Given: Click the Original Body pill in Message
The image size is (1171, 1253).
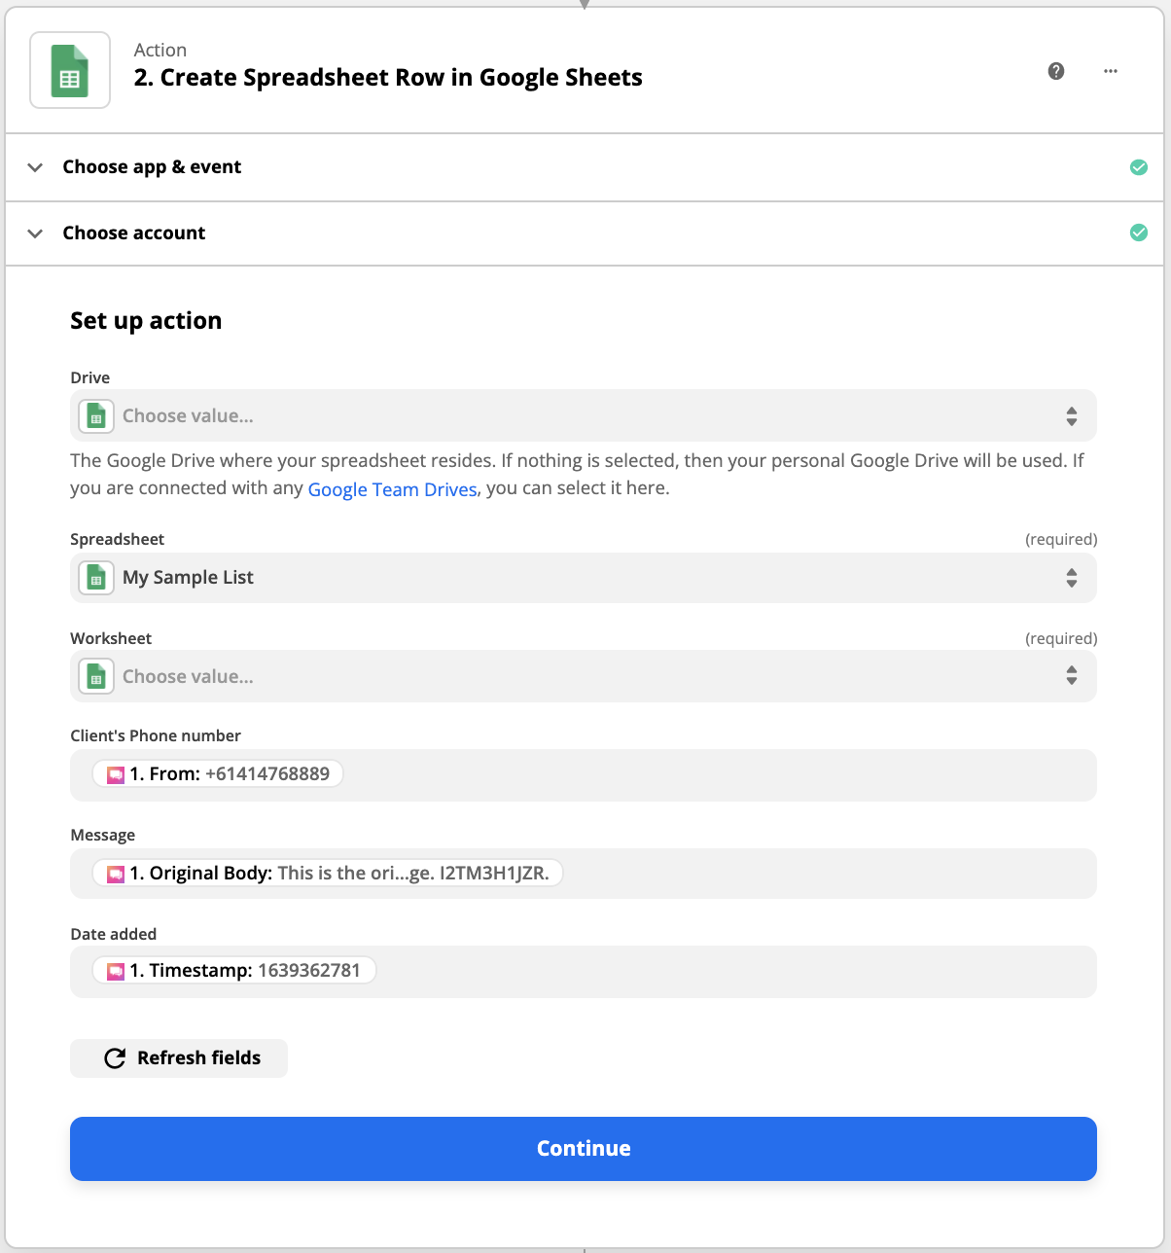Looking at the screenshot, I should click(x=328, y=874).
